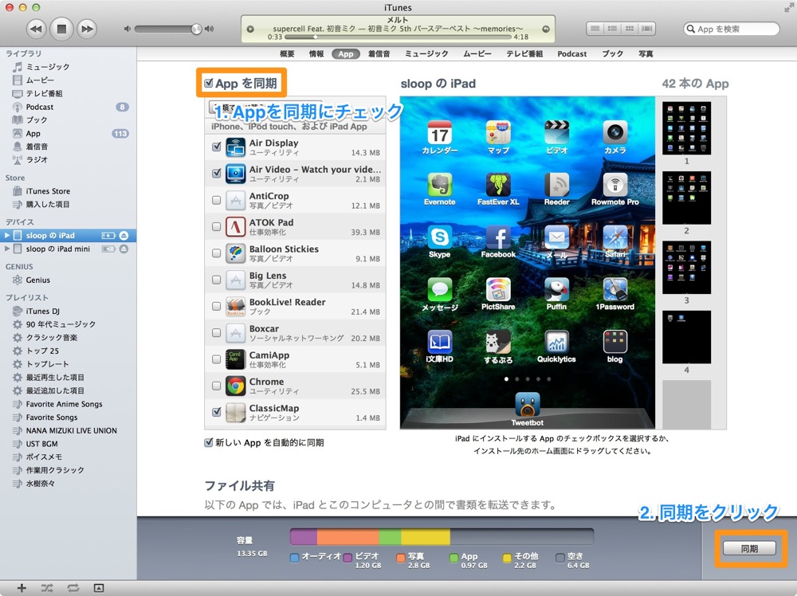Uncheck the Air Video app checkbox
The width and height of the screenshot is (797, 596).
(217, 173)
